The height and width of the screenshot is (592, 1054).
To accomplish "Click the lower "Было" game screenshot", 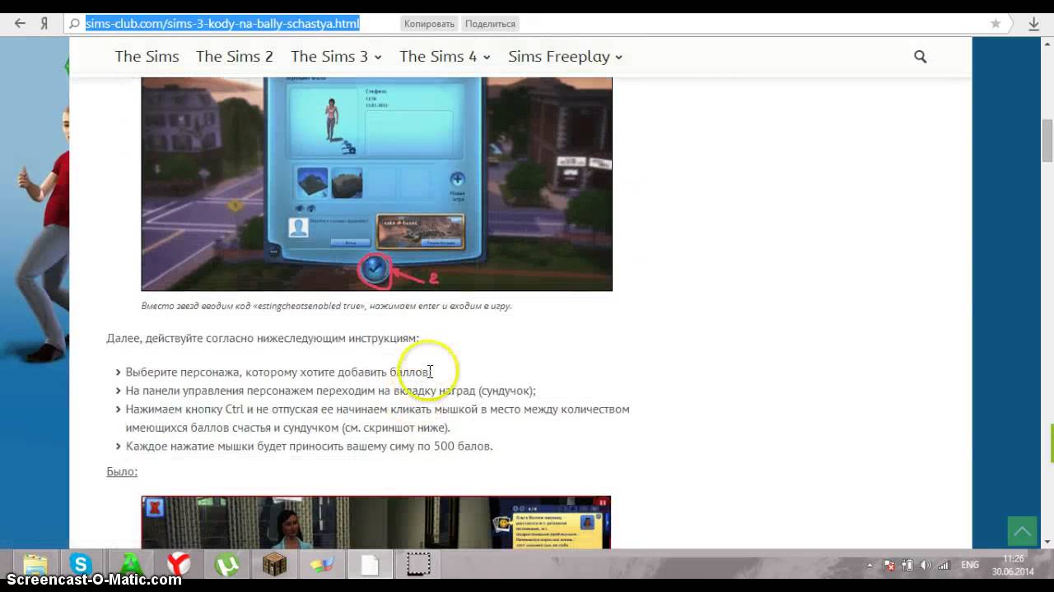I will [x=375, y=522].
